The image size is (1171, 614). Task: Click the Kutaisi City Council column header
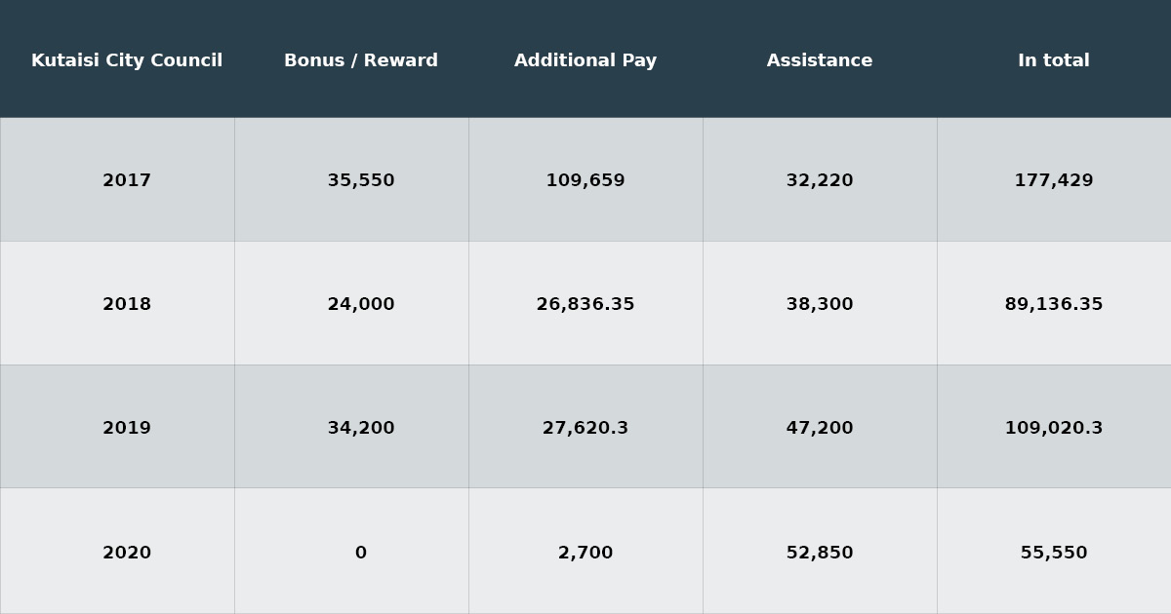click(127, 60)
